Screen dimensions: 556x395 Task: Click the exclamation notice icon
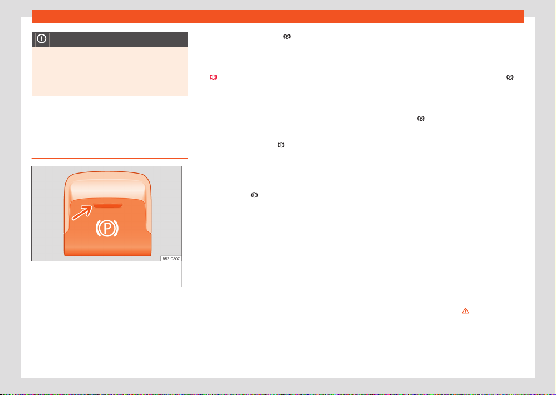[42, 39]
